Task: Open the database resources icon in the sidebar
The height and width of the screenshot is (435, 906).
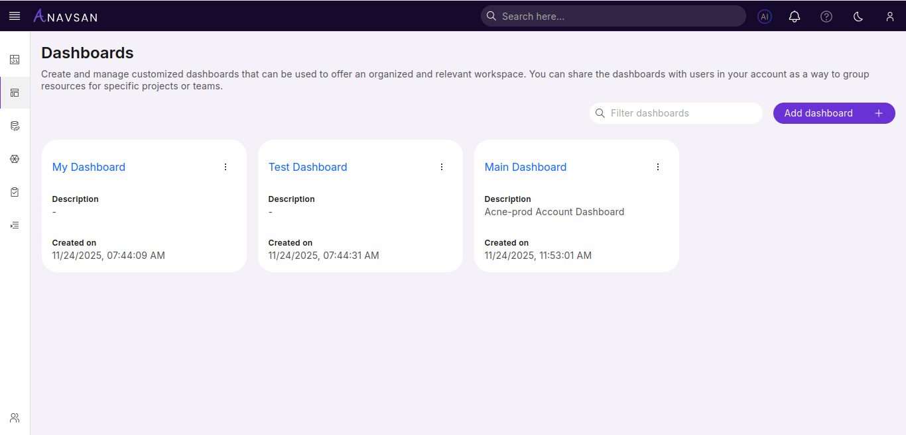Action: [15, 125]
